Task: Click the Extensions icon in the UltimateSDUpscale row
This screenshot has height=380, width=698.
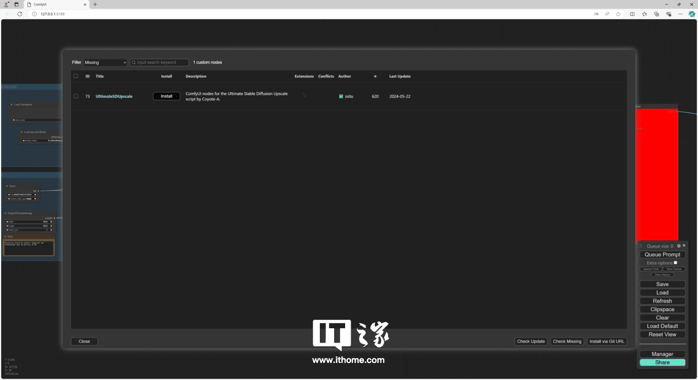Action: click(x=304, y=96)
